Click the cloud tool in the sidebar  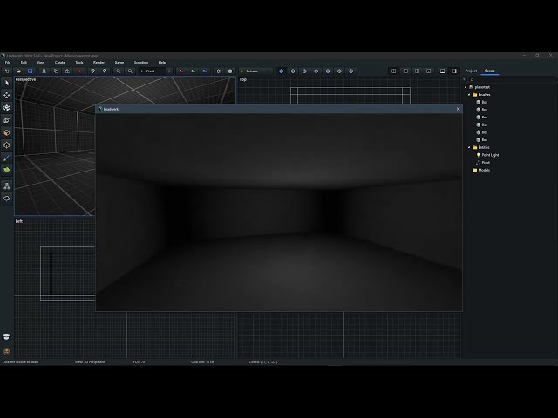(x=7, y=199)
